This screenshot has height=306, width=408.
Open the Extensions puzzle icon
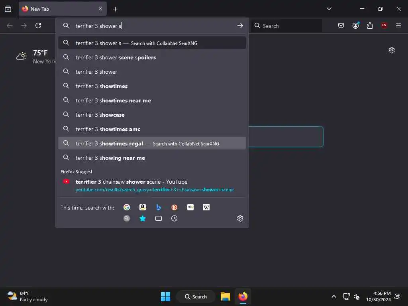[370, 25]
